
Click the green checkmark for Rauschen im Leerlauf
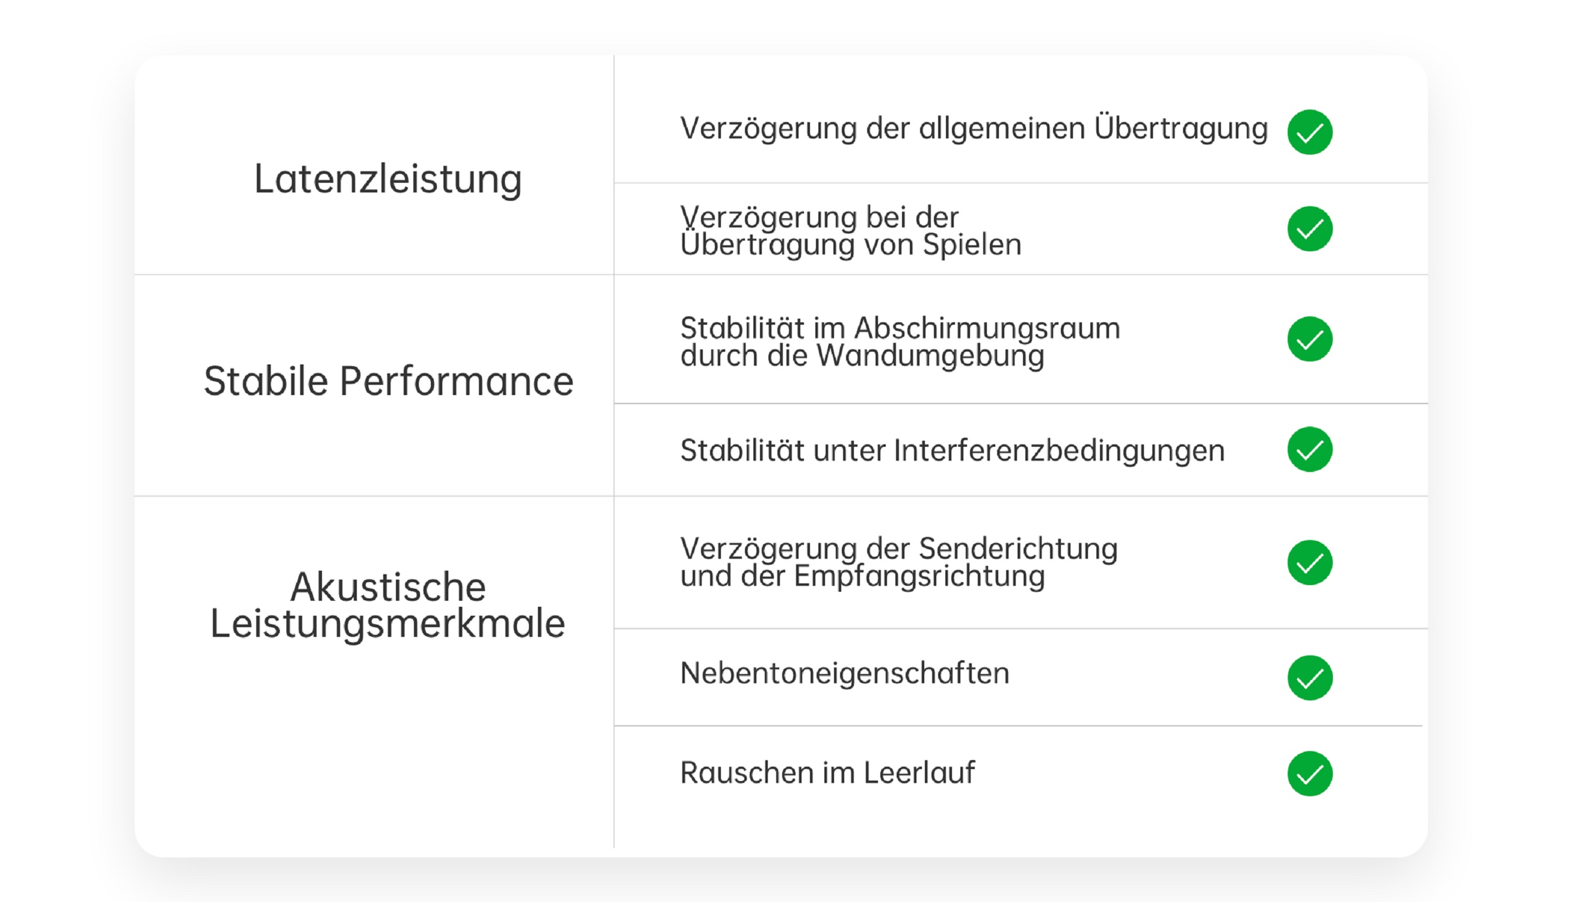1309,774
